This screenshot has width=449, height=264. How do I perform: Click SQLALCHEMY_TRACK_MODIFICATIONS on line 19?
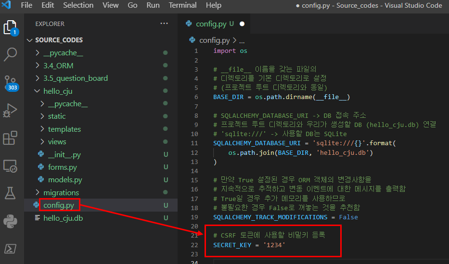pyautogui.click(x=270, y=217)
